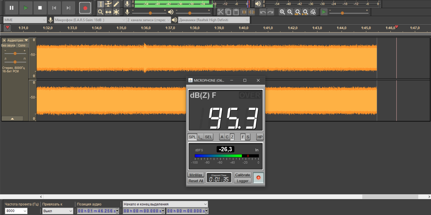
Task: Open the Частота проекта rate dropdown
Action: point(16,211)
